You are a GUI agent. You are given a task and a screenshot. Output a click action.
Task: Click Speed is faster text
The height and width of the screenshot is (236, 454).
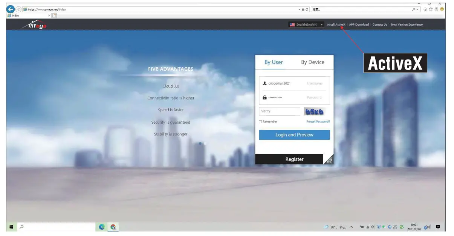tap(171, 110)
